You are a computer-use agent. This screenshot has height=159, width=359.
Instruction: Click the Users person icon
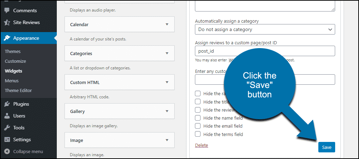tap(7, 116)
